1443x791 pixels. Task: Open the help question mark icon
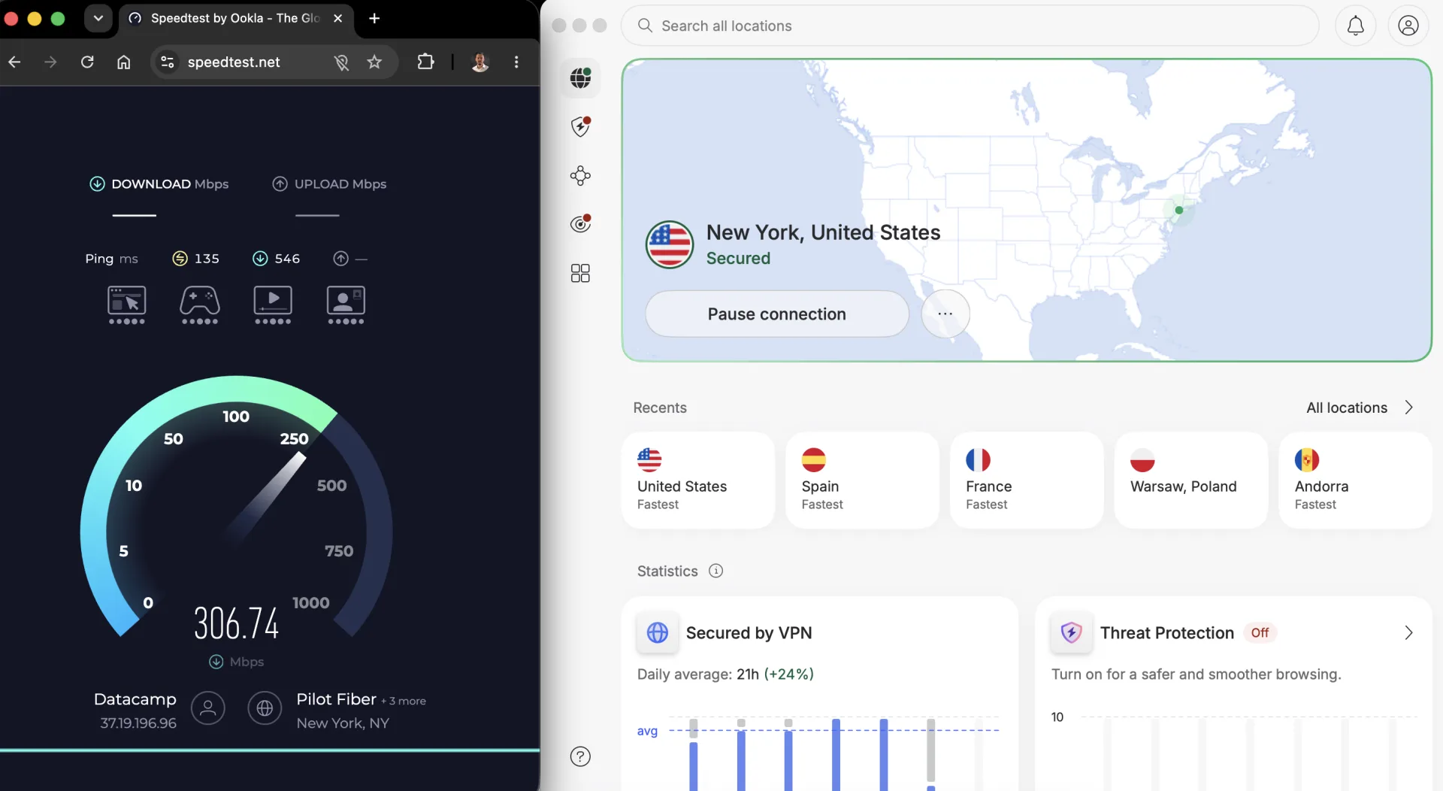coord(580,756)
